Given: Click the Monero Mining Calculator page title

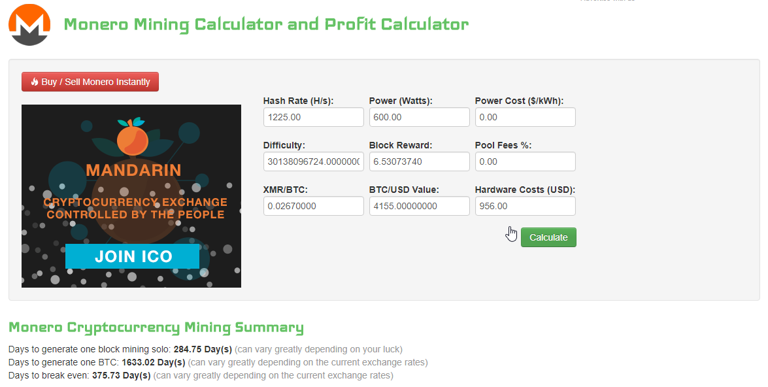Looking at the screenshot, I should pos(266,25).
